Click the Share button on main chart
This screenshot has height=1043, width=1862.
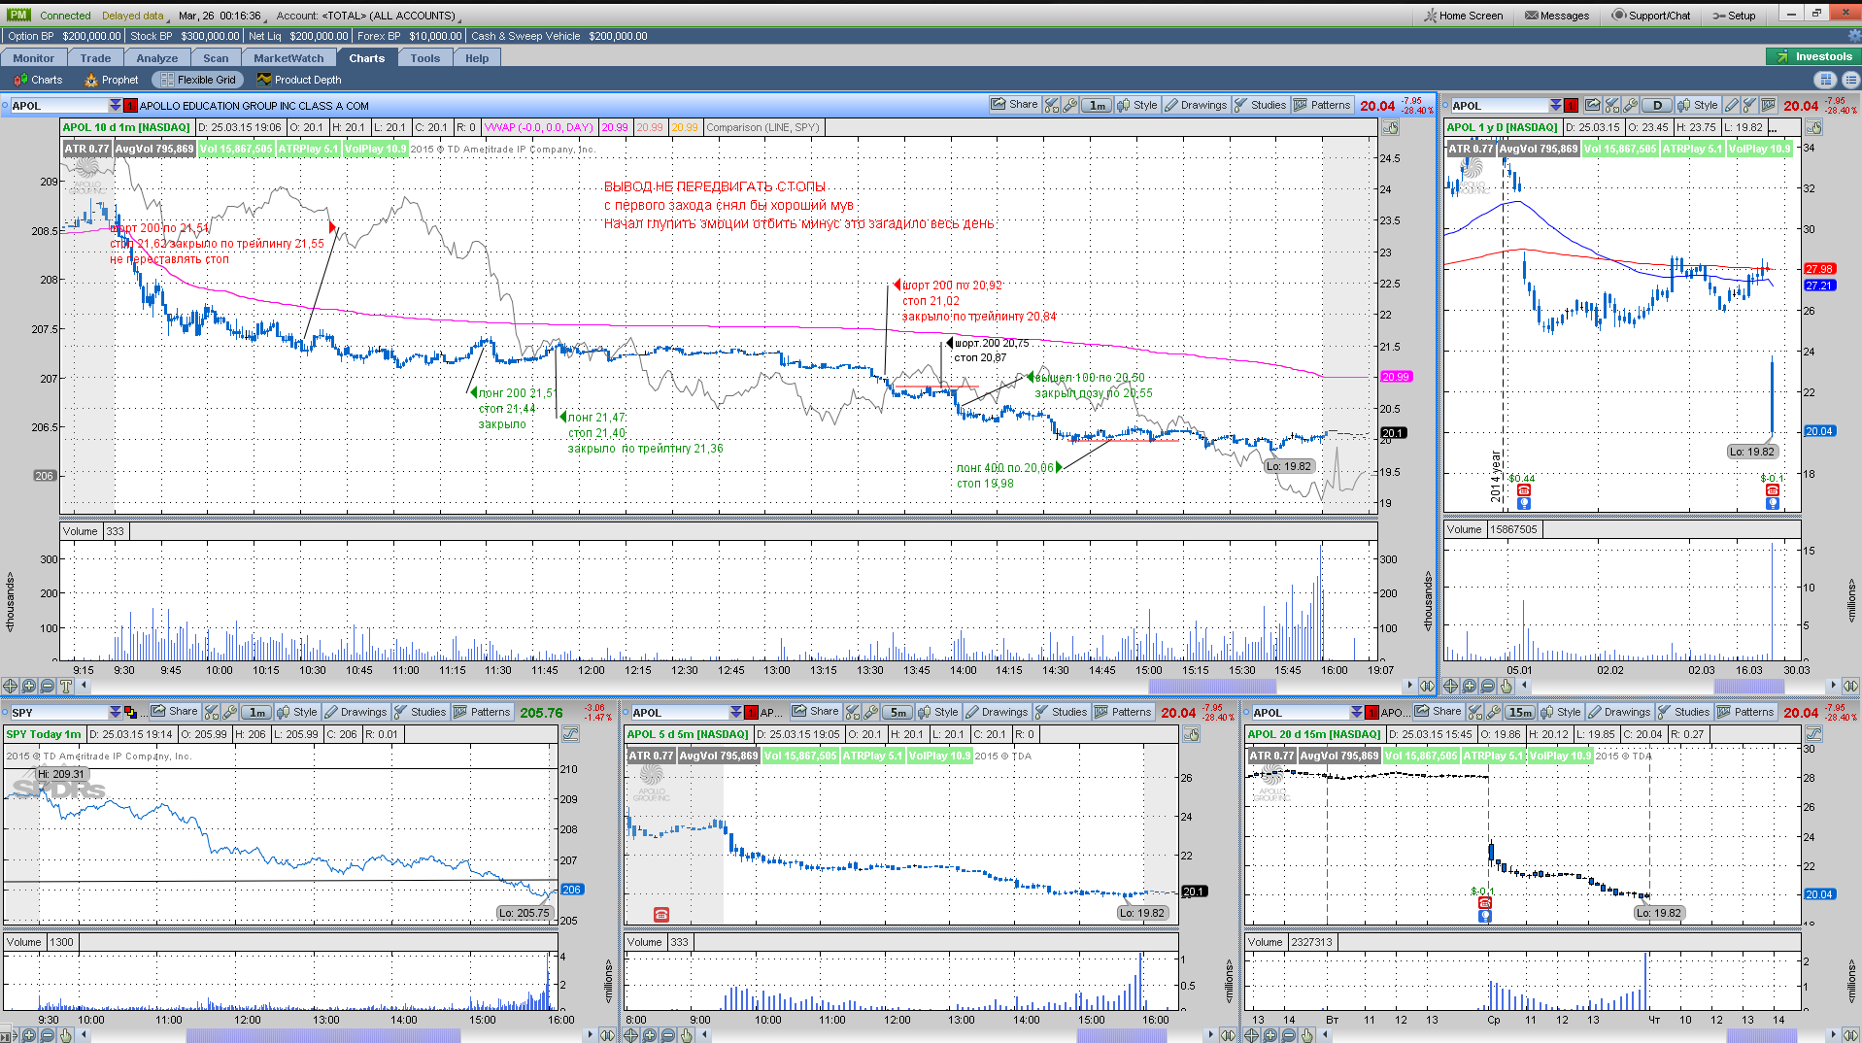point(1014,105)
